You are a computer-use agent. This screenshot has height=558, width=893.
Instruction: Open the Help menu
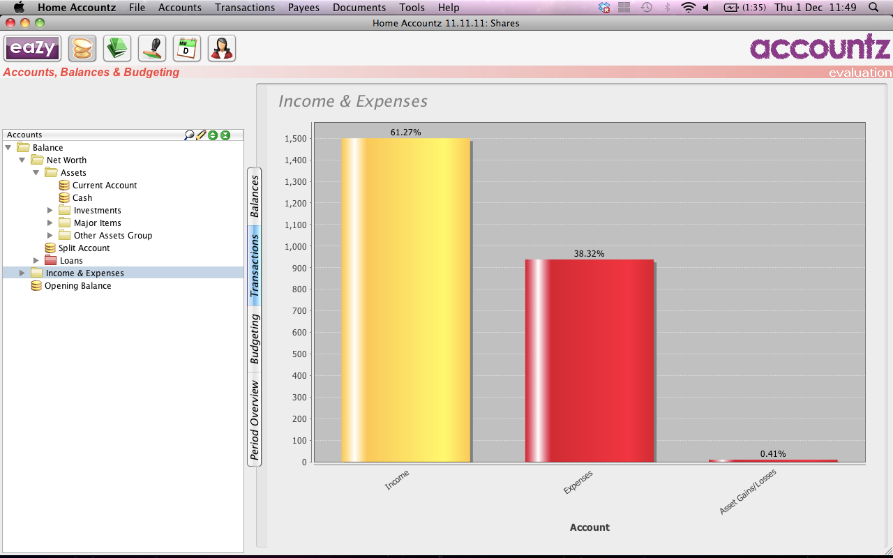pyautogui.click(x=449, y=8)
